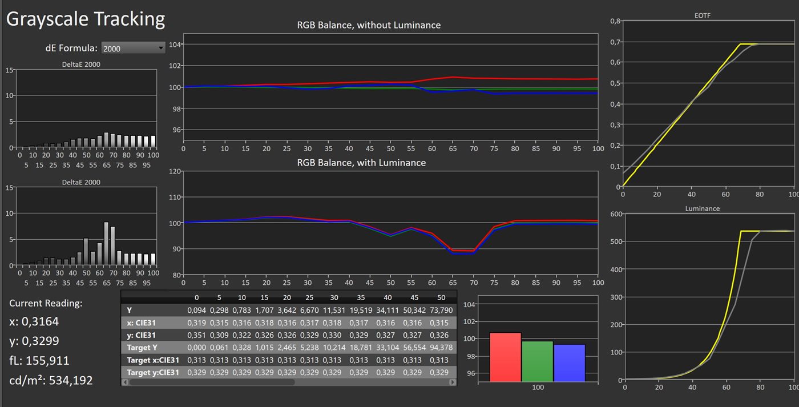Select the Target Y row label
799x407 pixels.
(142, 348)
